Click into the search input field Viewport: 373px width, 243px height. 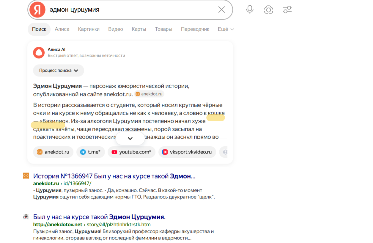coord(131,10)
